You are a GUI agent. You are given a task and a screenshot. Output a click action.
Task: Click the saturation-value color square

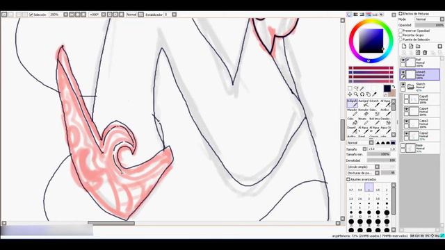[371, 41]
